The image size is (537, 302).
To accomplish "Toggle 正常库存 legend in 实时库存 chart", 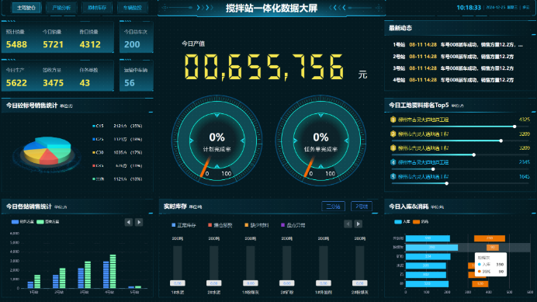I will [x=184, y=225].
